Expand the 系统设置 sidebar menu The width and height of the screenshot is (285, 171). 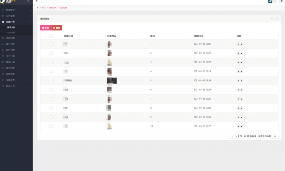pyautogui.click(x=16, y=80)
